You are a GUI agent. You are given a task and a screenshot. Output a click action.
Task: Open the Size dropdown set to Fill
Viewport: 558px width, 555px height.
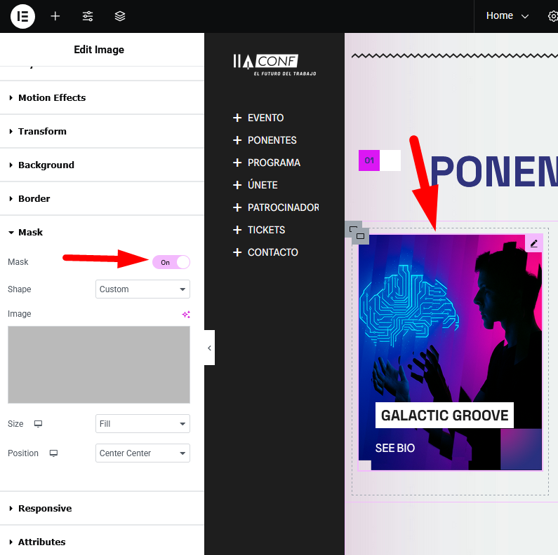click(142, 424)
